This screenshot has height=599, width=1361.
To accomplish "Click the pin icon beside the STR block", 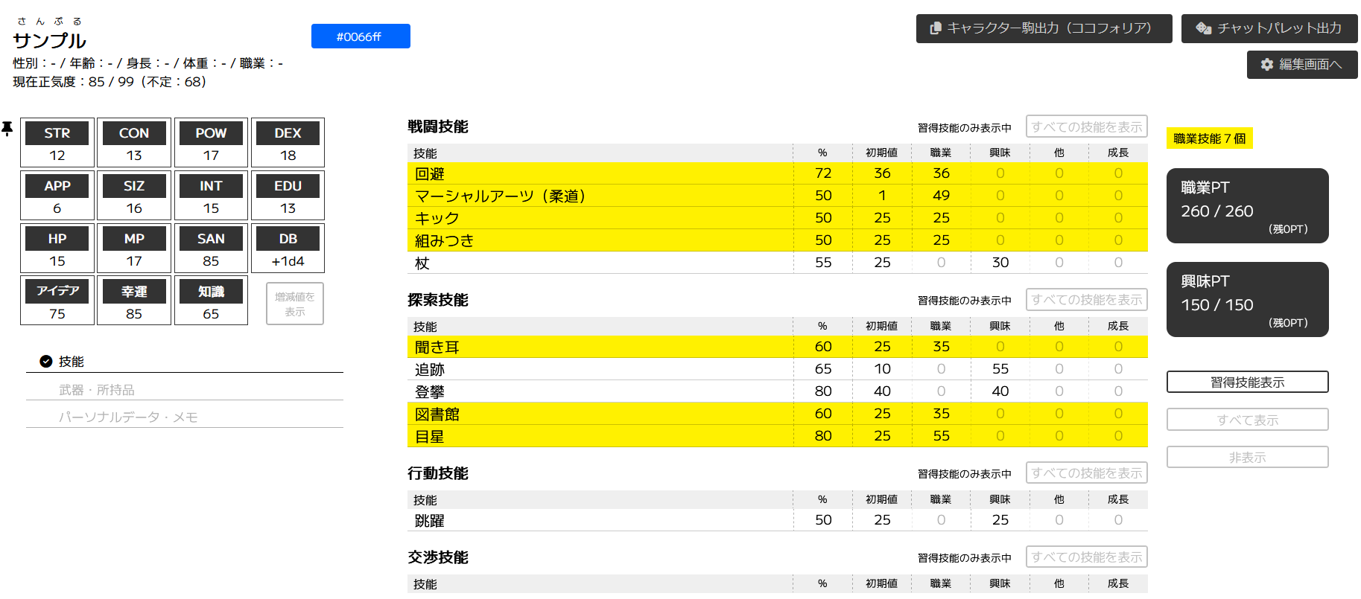I will [7, 129].
